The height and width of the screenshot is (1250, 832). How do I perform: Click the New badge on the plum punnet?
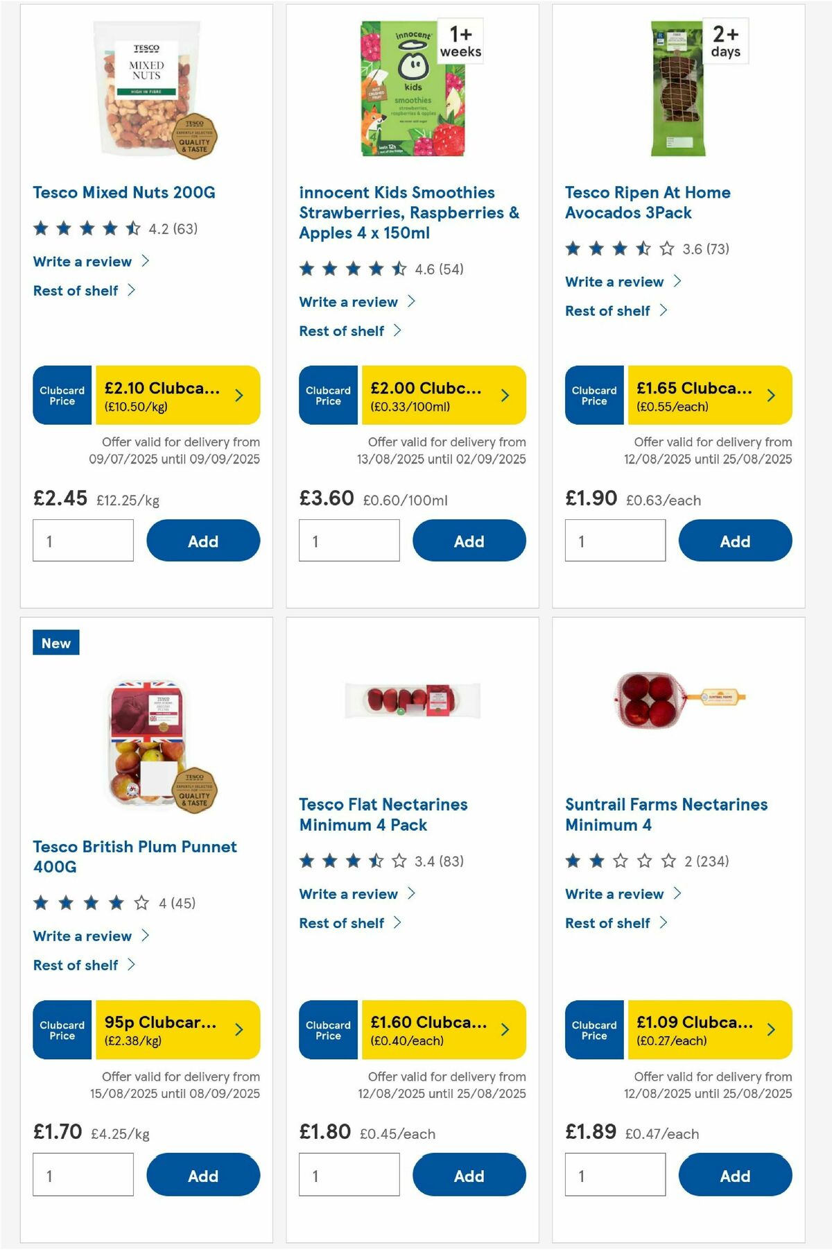pyautogui.click(x=55, y=643)
